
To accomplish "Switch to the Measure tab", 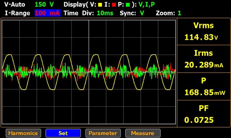I will point(143,133).
